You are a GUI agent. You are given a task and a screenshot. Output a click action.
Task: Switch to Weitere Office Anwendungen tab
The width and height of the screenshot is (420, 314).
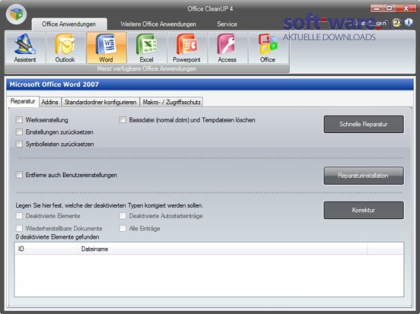coord(158,24)
